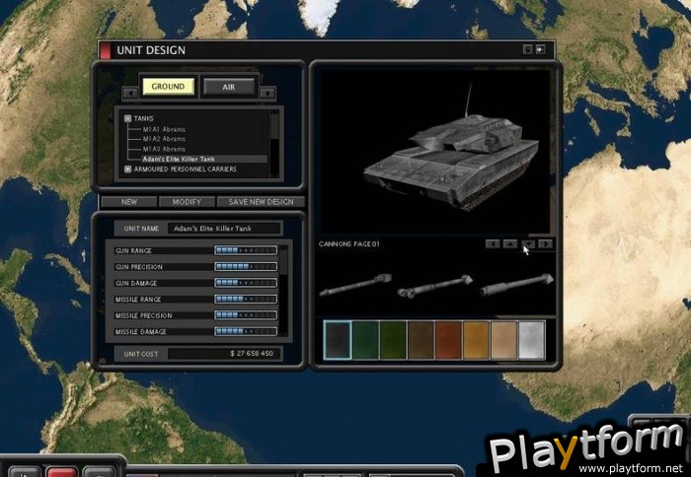This screenshot has width=691, height=477.
Task: Click the cannons down arrow
Action: coord(528,243)
